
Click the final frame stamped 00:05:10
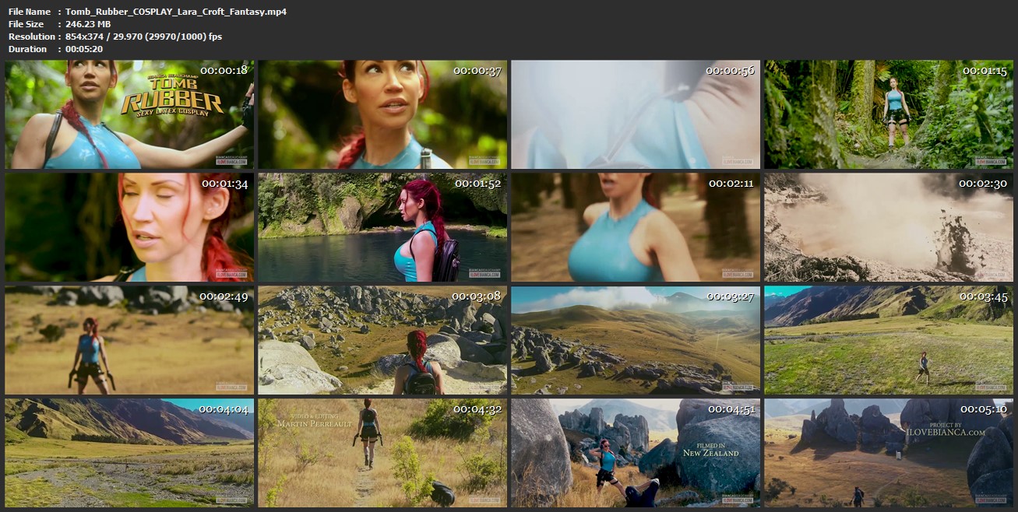(889, 453)
